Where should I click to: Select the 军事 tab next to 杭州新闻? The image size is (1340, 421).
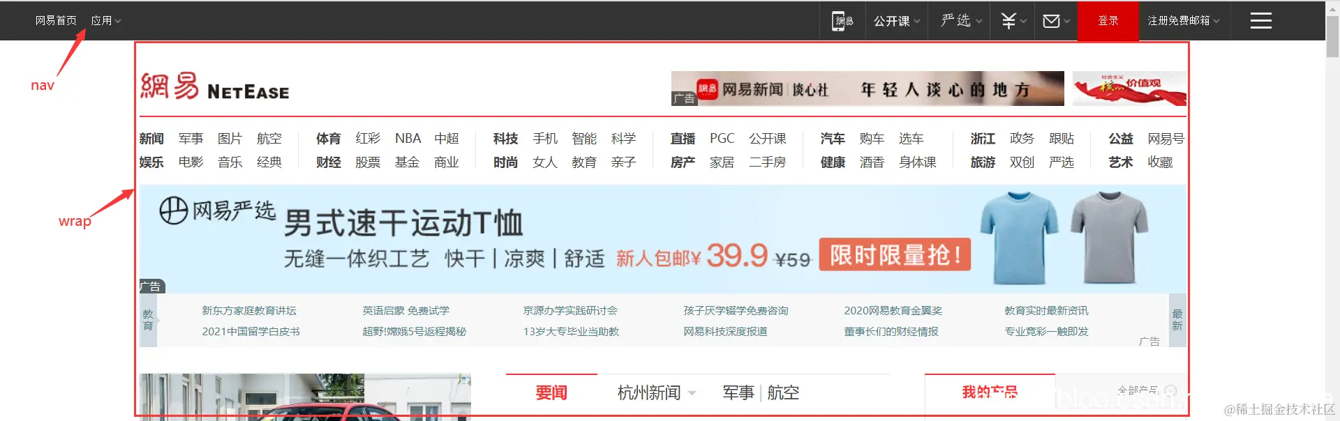point(738,393)
